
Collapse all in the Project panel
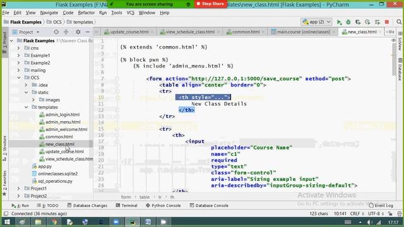[x=66, y=32]
